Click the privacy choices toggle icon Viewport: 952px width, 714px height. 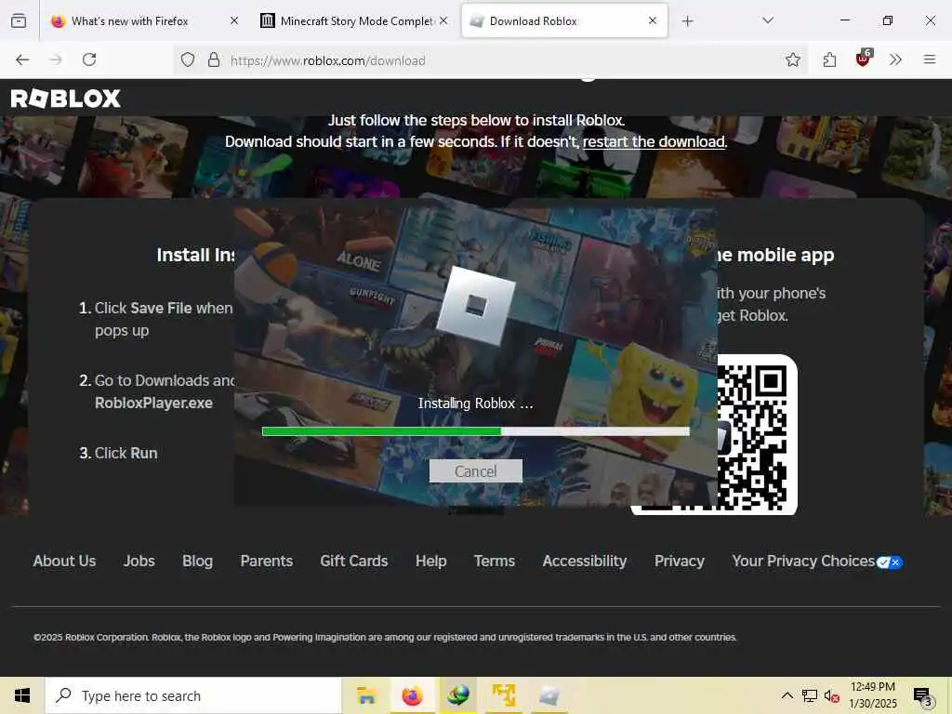pyautogui.click(x=890, y=562)
